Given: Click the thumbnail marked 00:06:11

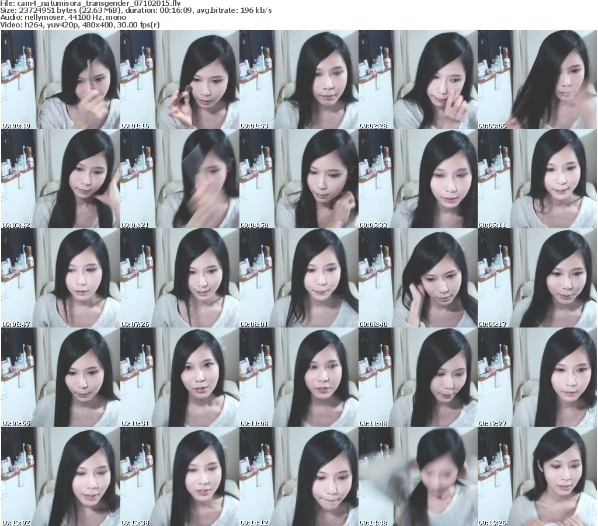Looking at the screenshot, I should pos(537,179).
